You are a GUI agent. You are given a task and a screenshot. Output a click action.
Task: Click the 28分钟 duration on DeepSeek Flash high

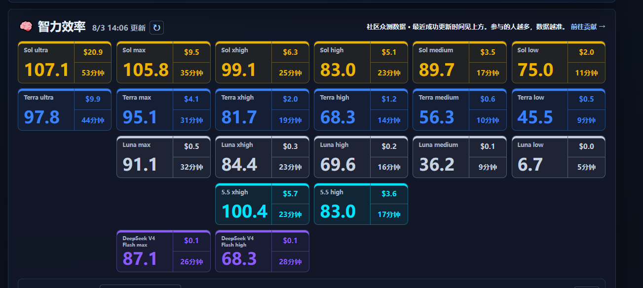pyautogui.click(x=290, y=262)
